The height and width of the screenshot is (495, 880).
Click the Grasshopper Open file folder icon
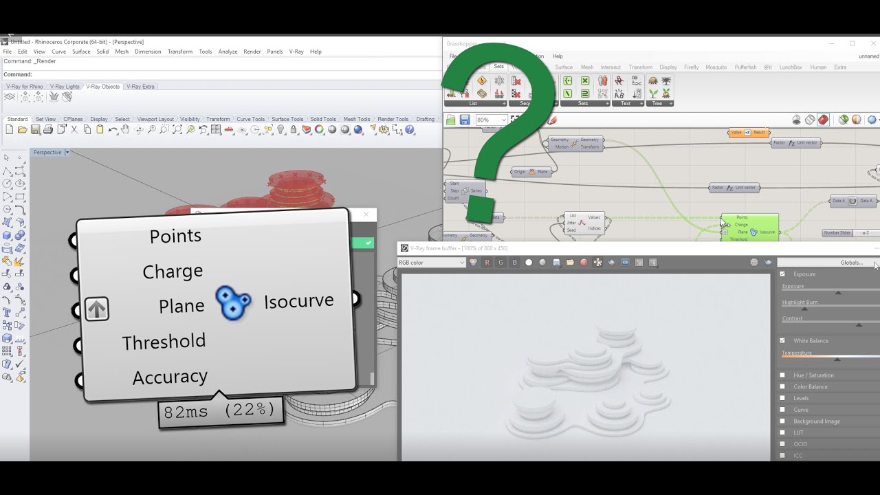[x=450, y=120]
